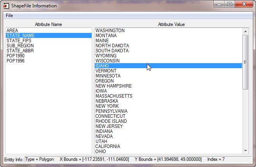Click the scrollbar down arrow
Image resolution: width=256 pixels, height=167 pixels.
(x=246, y=151)
